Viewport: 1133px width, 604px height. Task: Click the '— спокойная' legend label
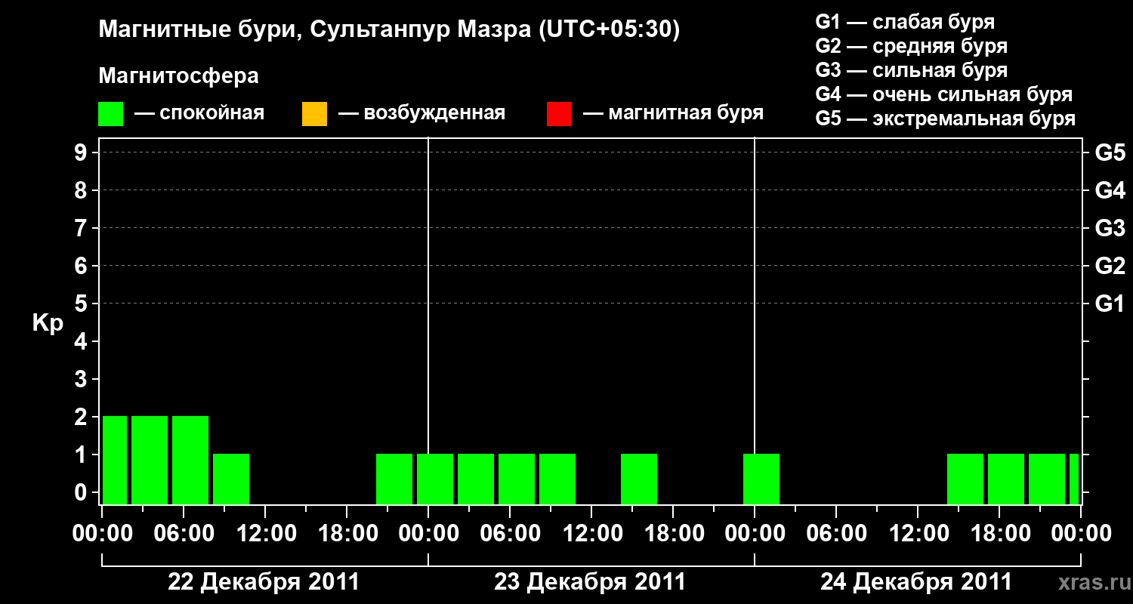[199, 113]
